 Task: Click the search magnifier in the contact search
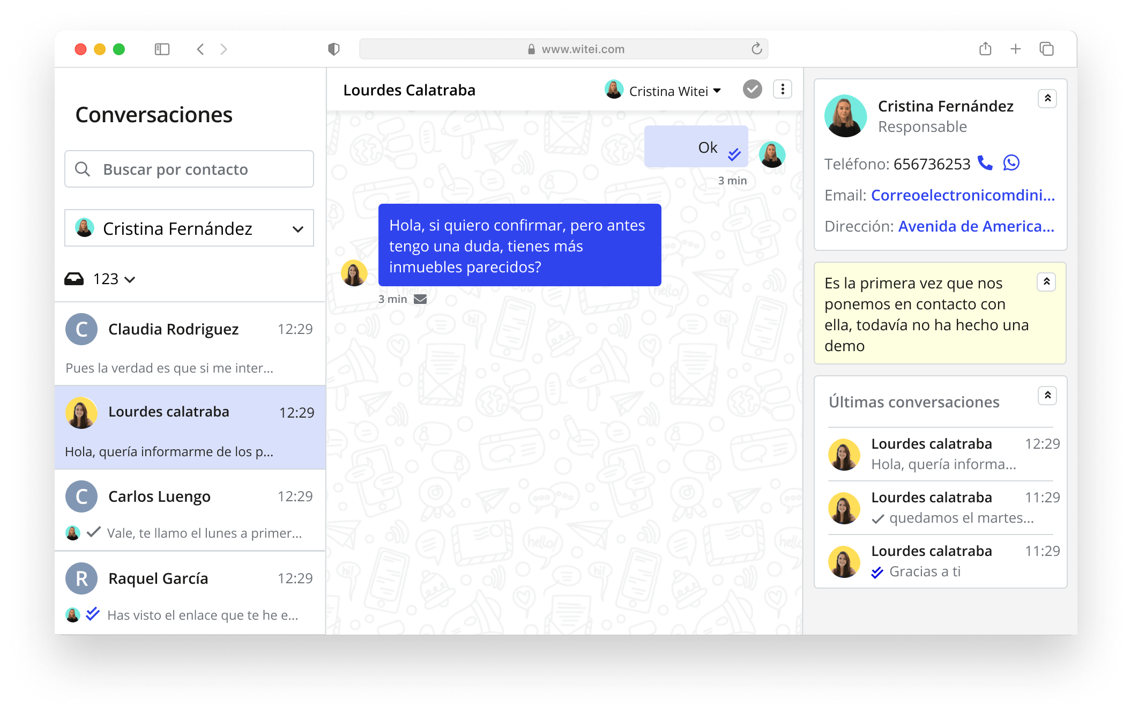tap(83, 169)
